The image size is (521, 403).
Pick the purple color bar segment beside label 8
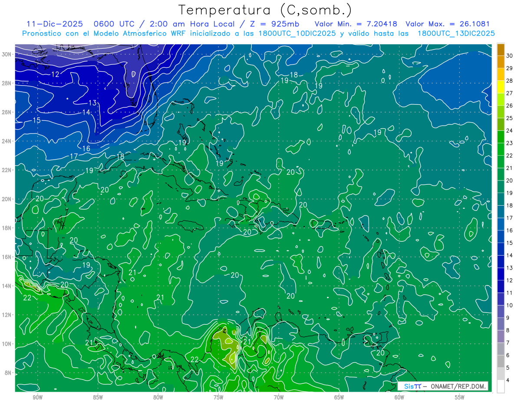coord(501,336)
